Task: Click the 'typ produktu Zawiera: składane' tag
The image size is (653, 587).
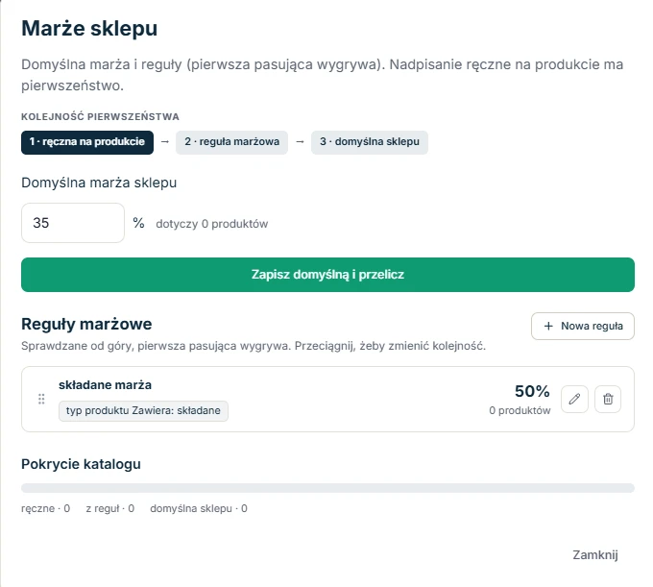Action: (x=143, y=411)
